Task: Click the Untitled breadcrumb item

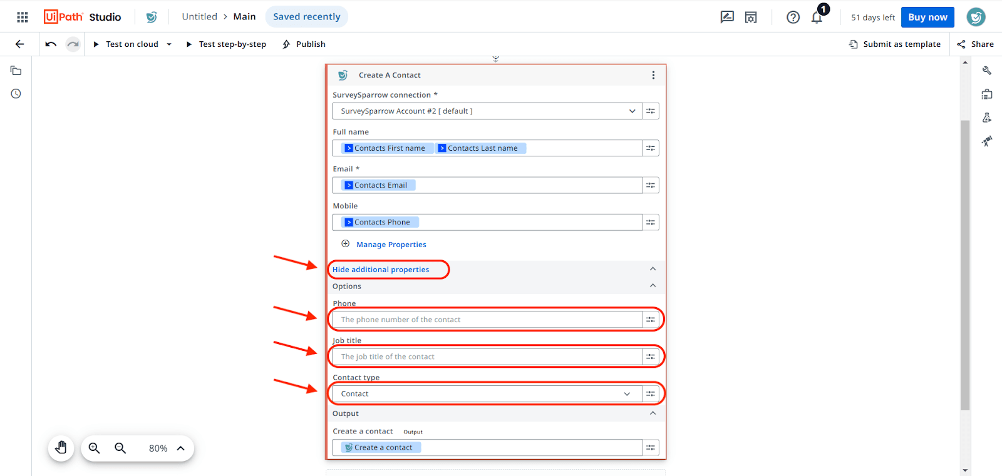Action: click(199, 17)
